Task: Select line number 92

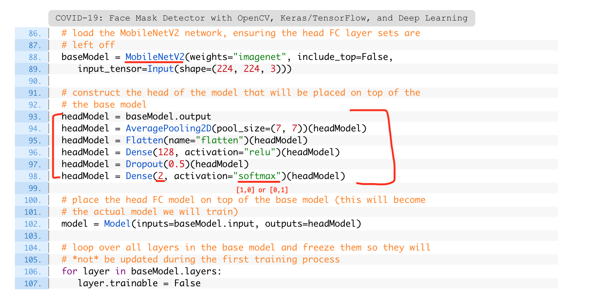Action: click(35, 105)
